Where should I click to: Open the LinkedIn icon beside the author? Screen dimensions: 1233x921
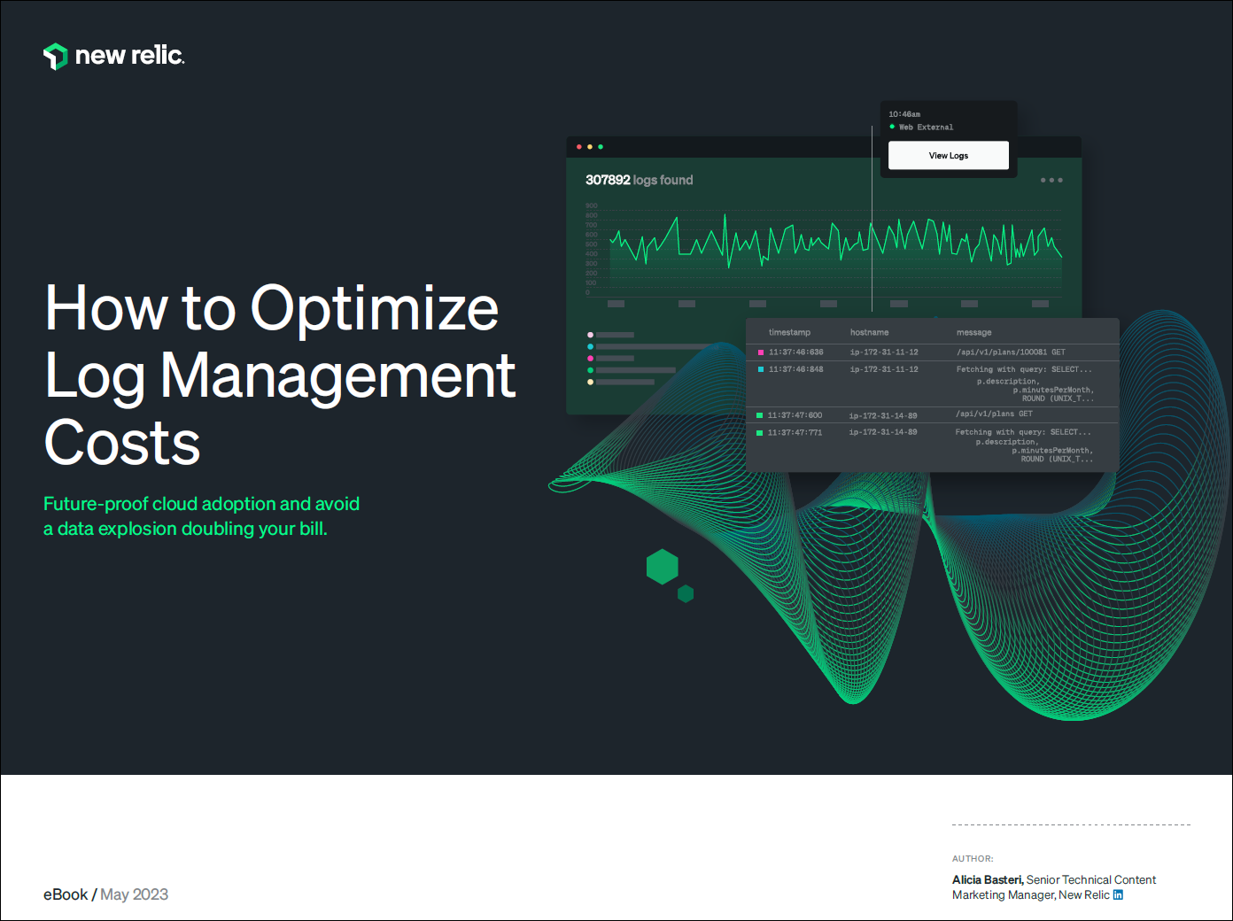pos(1118,894)
